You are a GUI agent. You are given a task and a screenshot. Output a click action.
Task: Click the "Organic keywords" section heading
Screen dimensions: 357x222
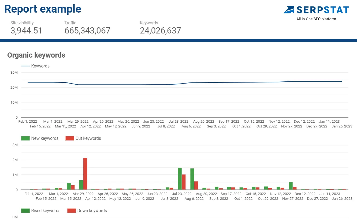pyautogui.click(x=36, y=55)
